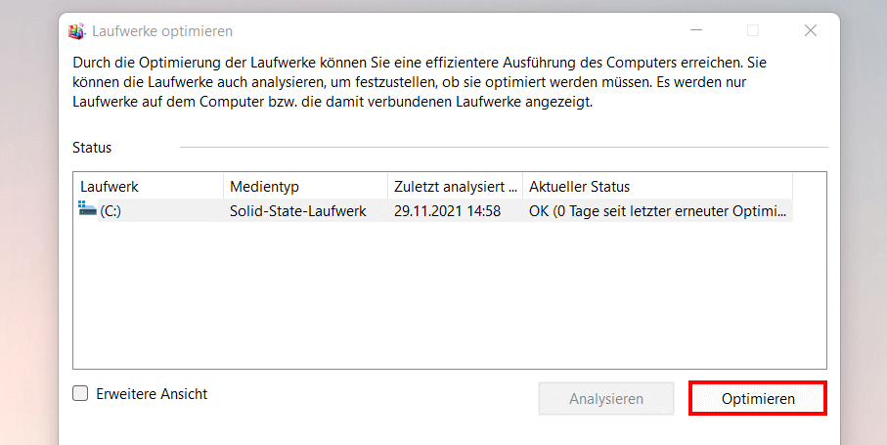Click the OK status text for drive C:
This screenshot has width=887, height=445.
657,210
